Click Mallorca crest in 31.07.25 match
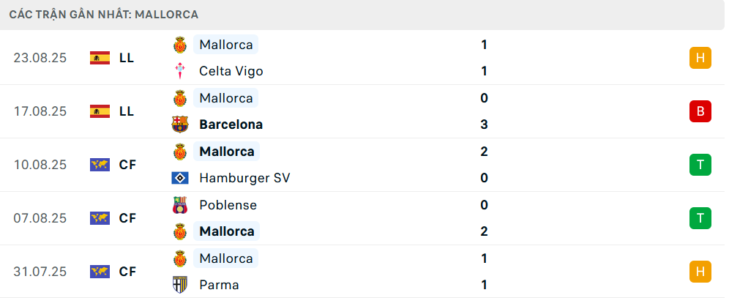The image size is (729, 298). (x=179, y=258)
